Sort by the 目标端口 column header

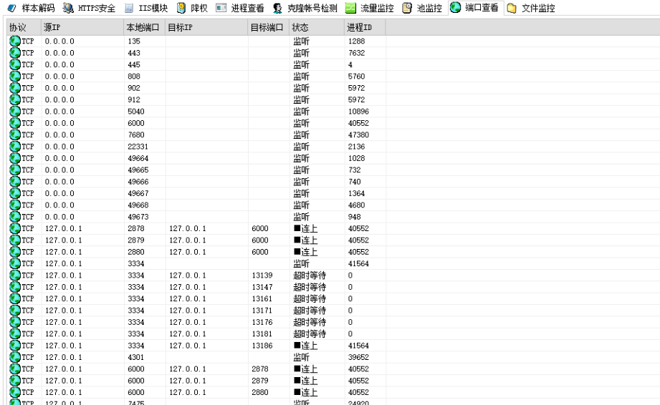[x=269, y=27]
